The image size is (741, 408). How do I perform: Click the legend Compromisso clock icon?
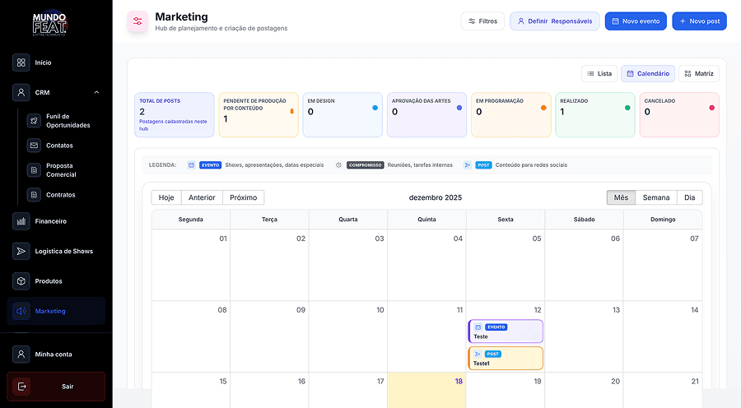[338, 165]
